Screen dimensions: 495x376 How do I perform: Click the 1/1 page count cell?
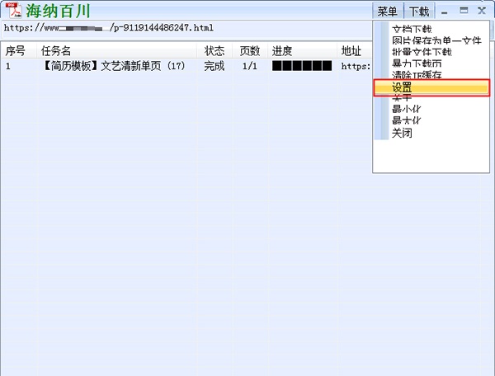point(250,66)
